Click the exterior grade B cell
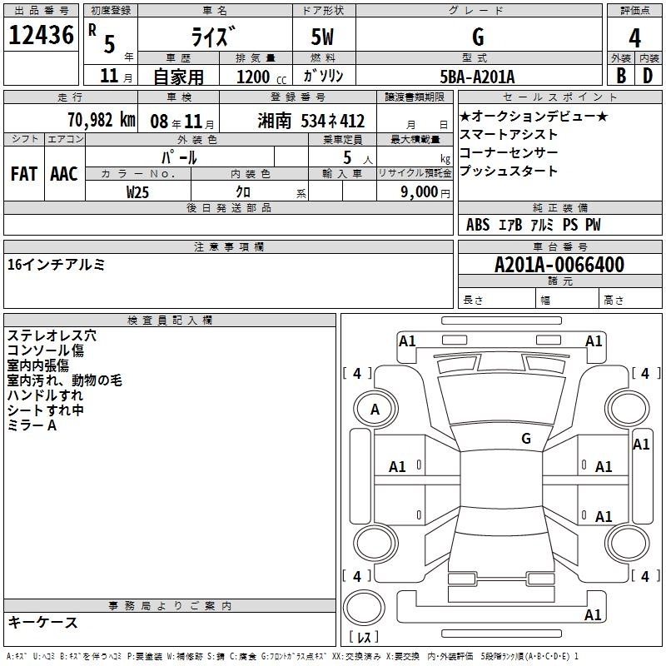Screen dimensions: 666x666 click(620, 76)
